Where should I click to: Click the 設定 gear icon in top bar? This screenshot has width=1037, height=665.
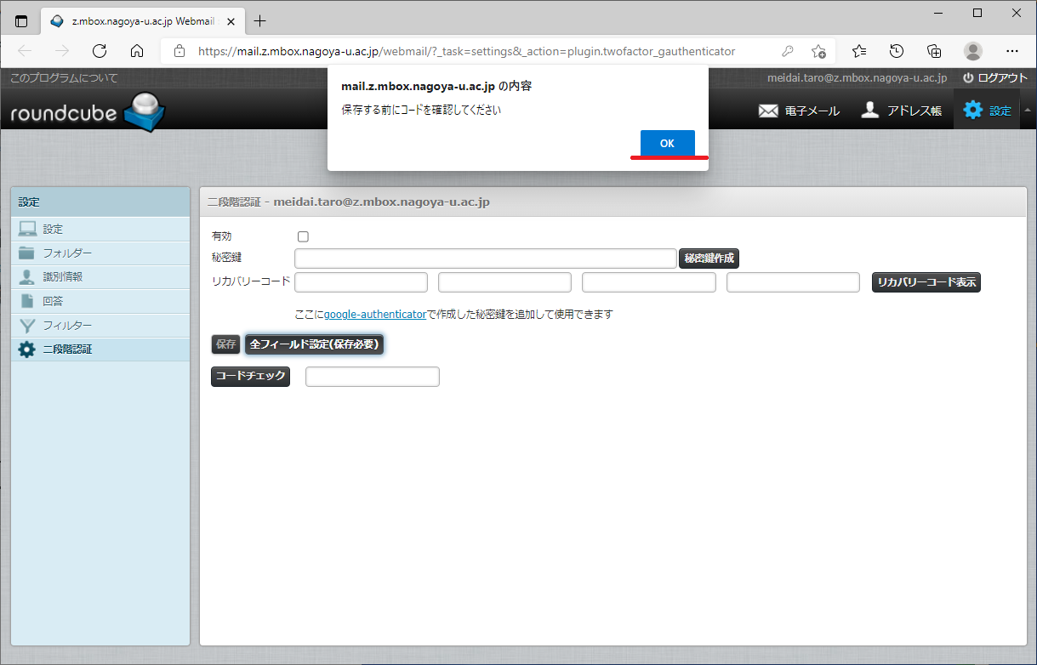972,111
